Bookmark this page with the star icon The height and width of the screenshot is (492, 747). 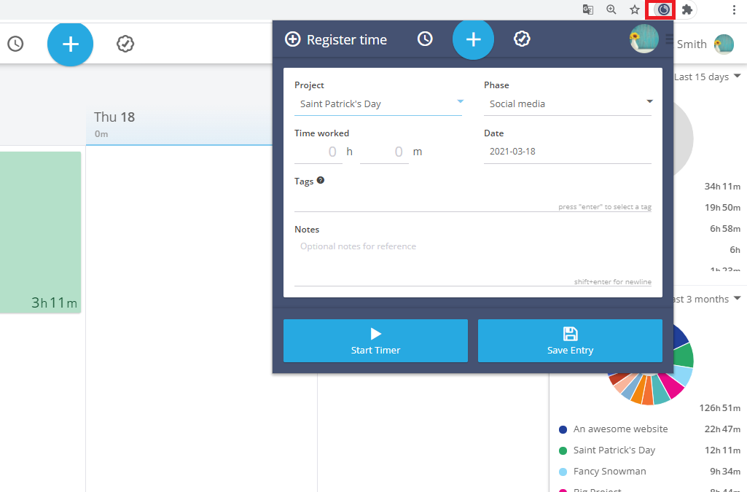(x=635, y=9)
